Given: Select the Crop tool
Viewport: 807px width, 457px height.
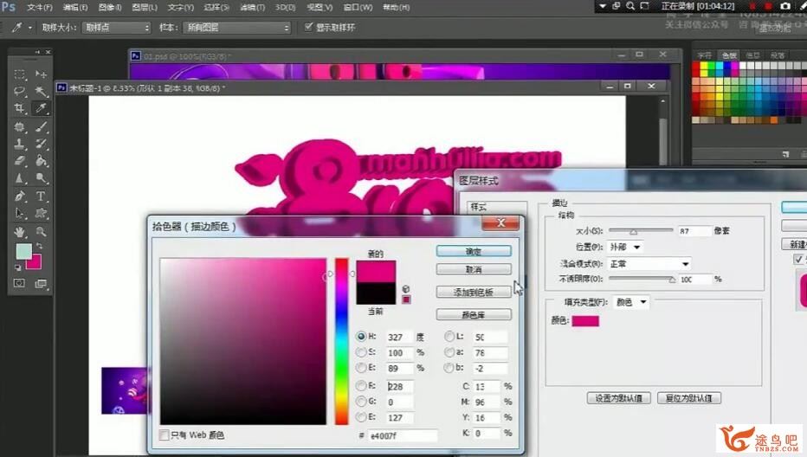Looking at the screenshot, I should pyautogui.click(x=20, y=108).
